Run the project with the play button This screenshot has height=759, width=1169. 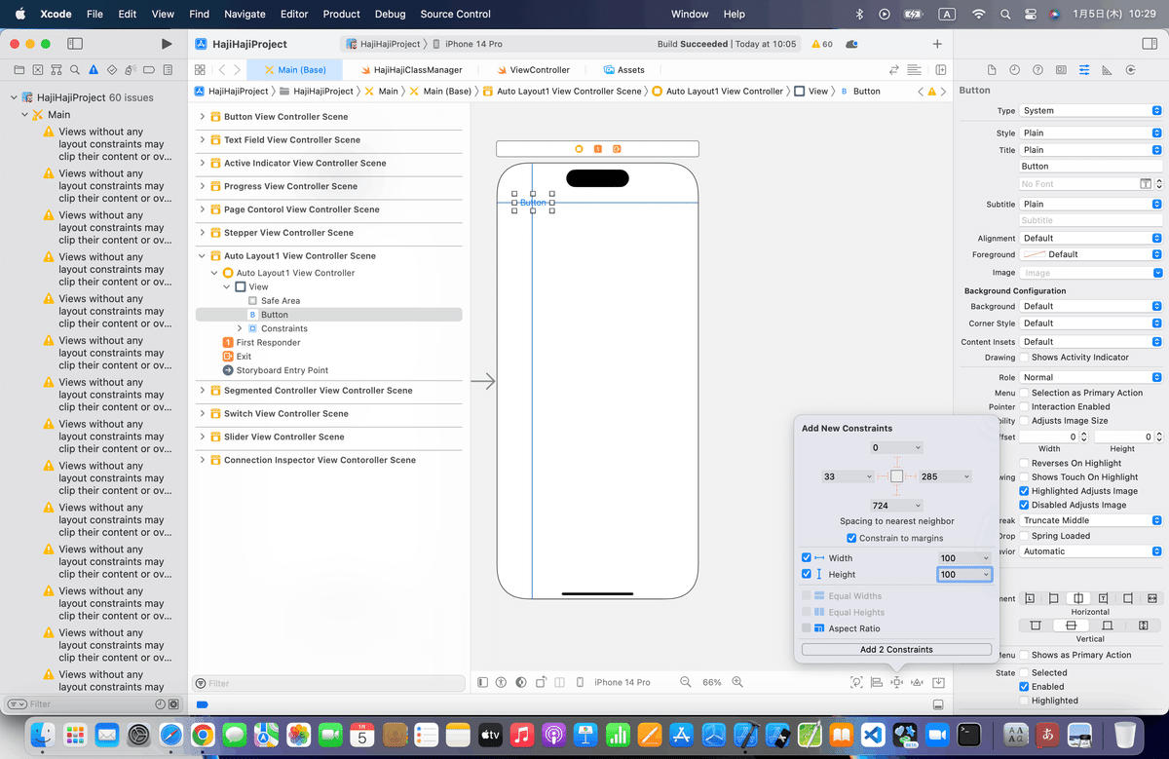click(x=167, y=44)
